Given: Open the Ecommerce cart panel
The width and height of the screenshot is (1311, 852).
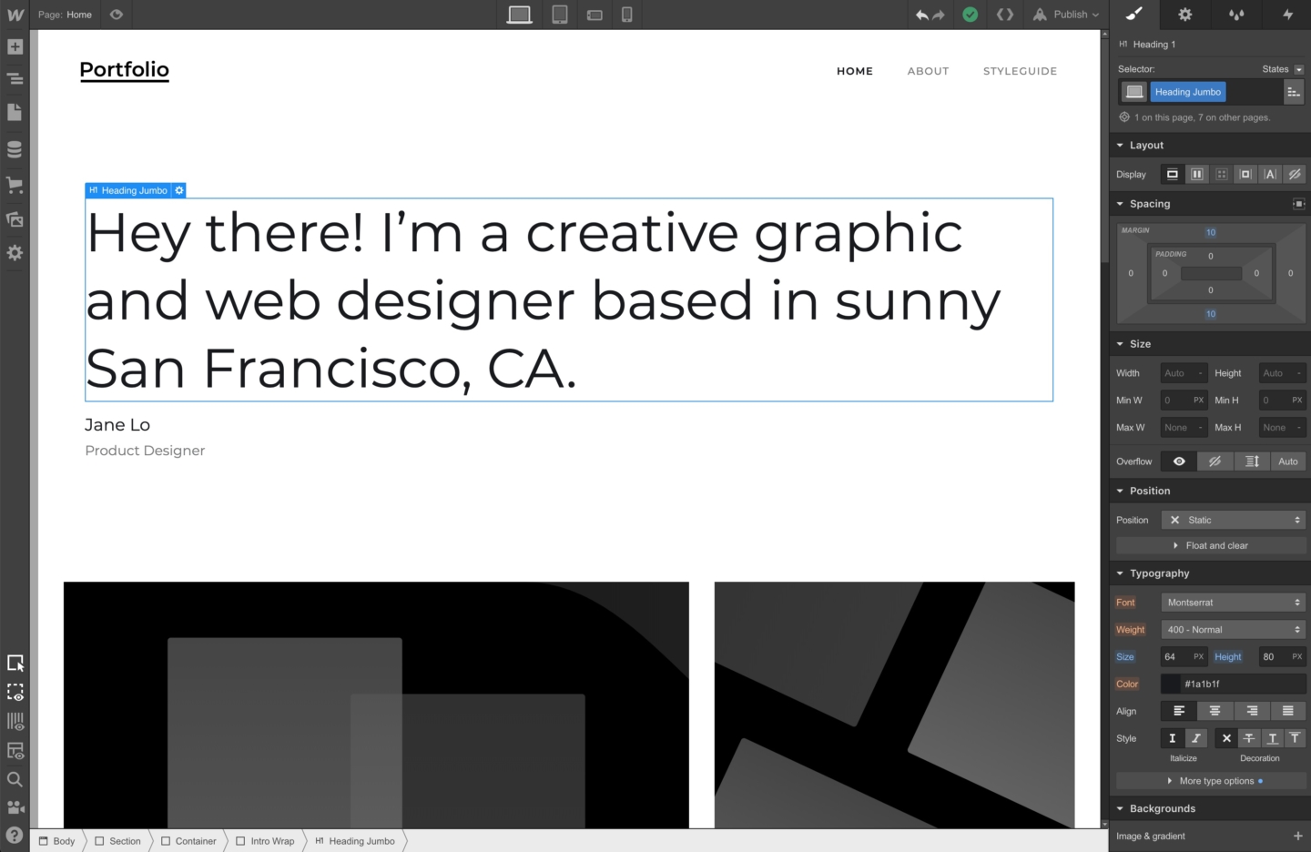Looking at the screenshot, I should 15,185.
